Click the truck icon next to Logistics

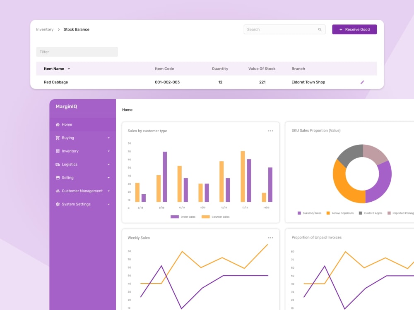click(58, 164)
